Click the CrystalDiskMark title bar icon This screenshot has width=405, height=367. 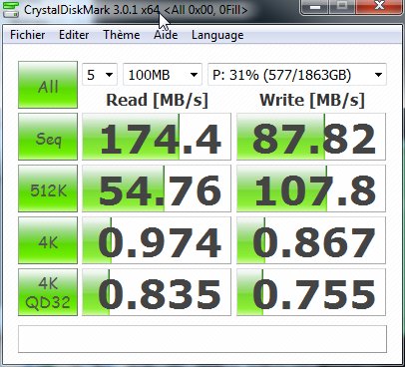[x=11, y=10]
